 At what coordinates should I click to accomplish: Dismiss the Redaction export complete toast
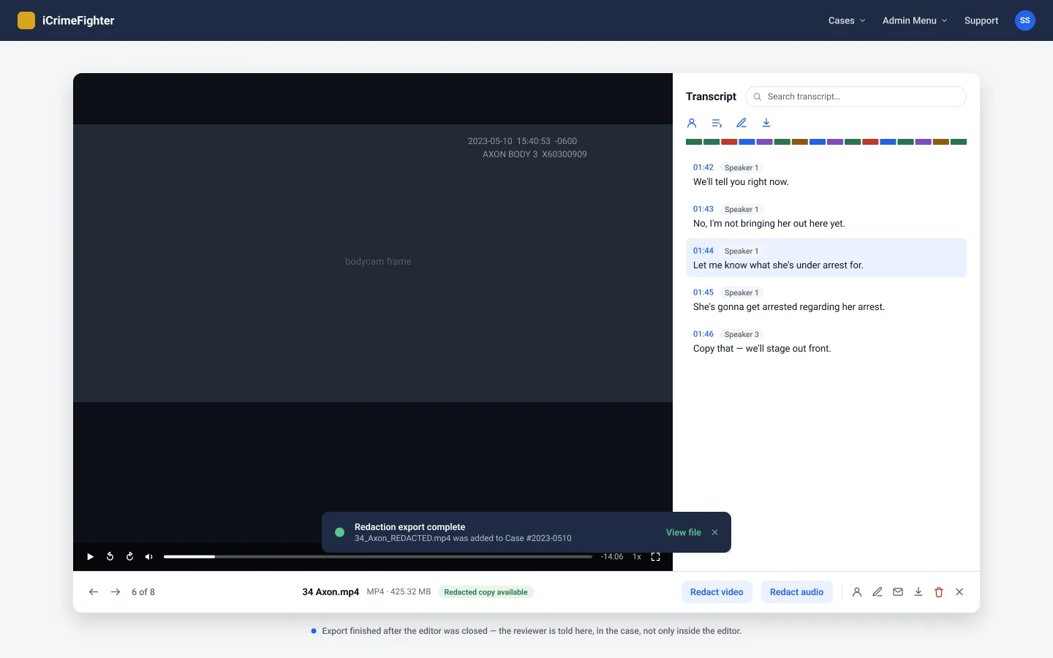(715, 532)
